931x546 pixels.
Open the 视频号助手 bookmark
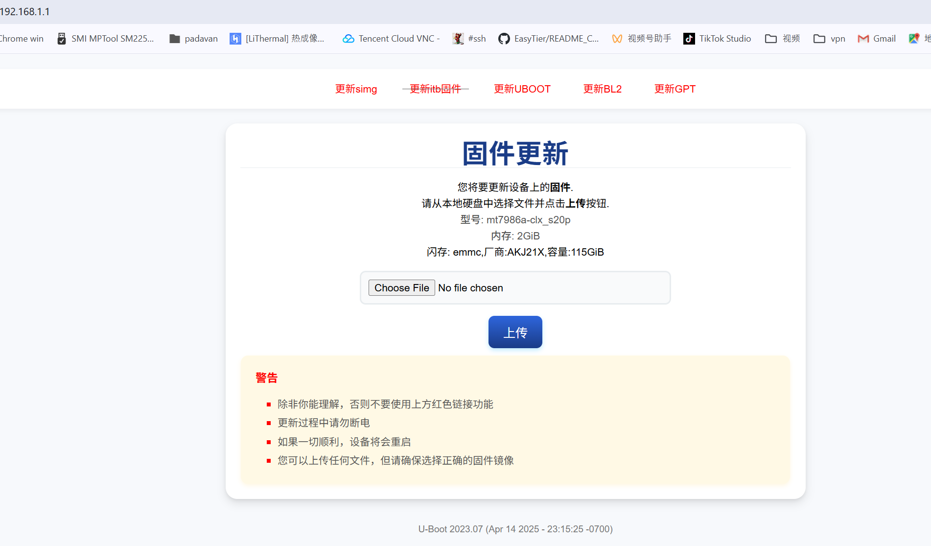click(x=642, y=39)
